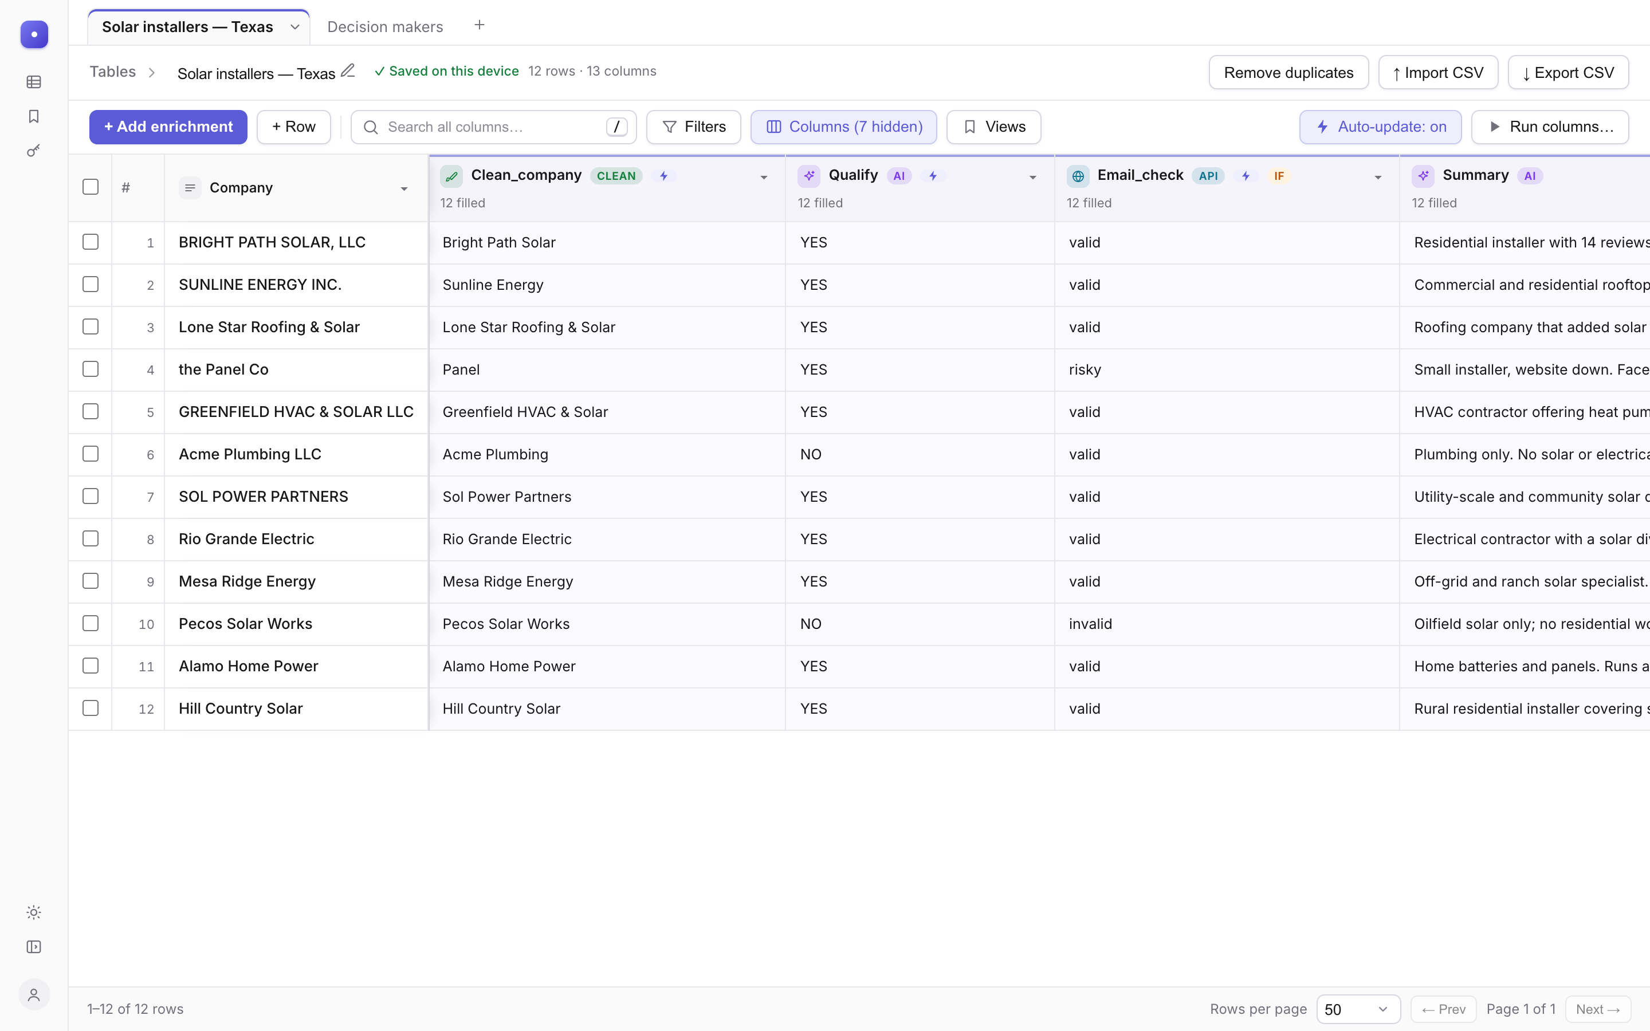1650x1031 pixels.
Task: Click the Export CSV button
Action: click(x=1567, y=72)
